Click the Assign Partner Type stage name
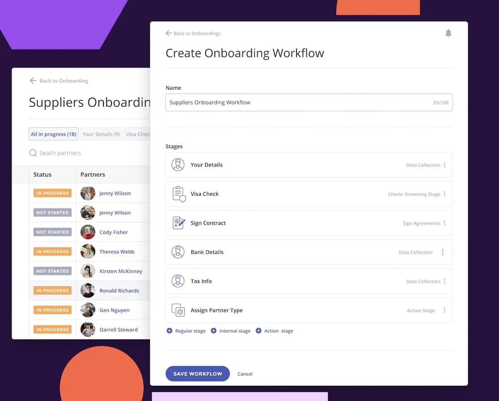 pos(217,310)
